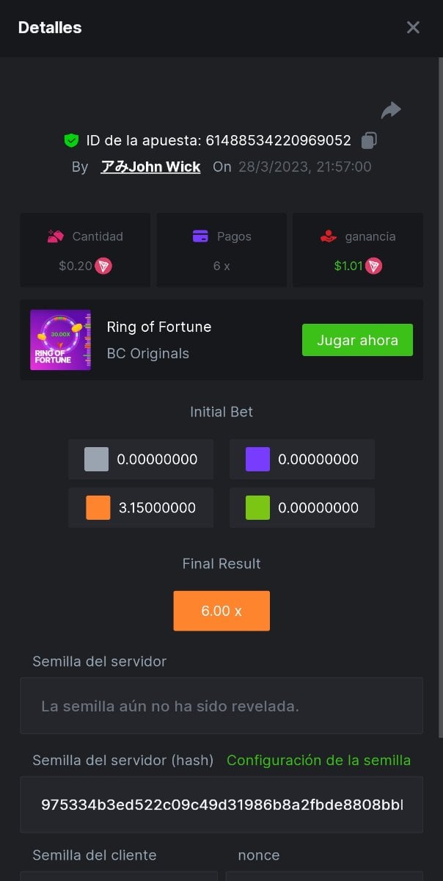Screen dimensions: 443x881
Task: Copy the bet ID with the copy icon
Action: pos(370,140)
